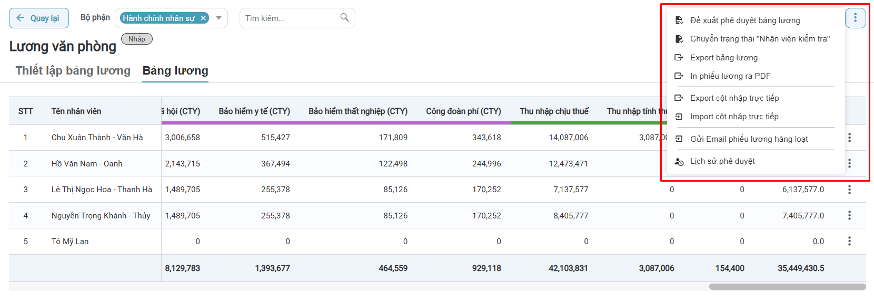
Task: Switch to Thiết lập bảng lương tab
Action: (x=73, y=71)
